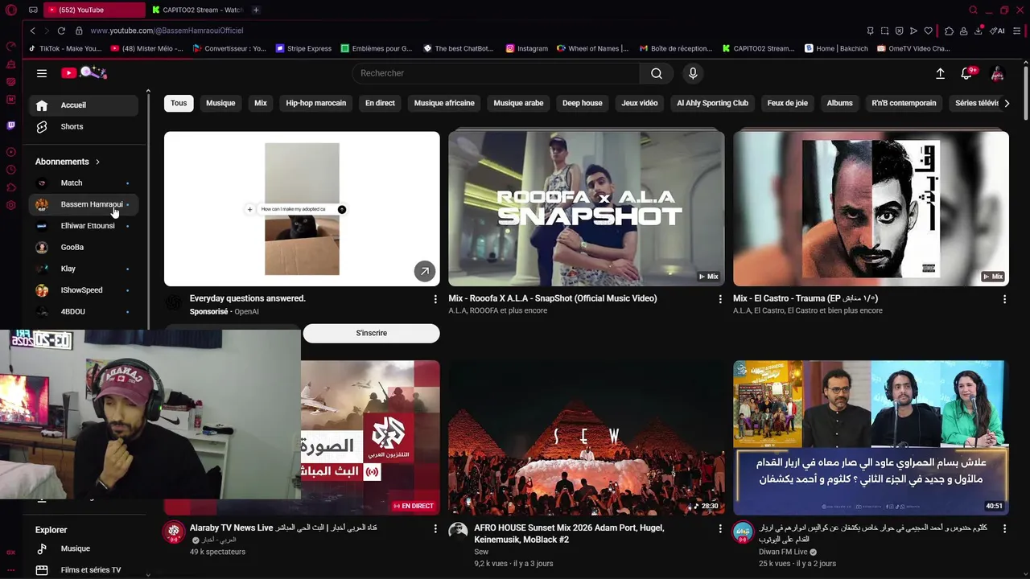1030x579 pixels.
Task: Go forward with the browser forward arrow
Action: (x=46, y=31)
